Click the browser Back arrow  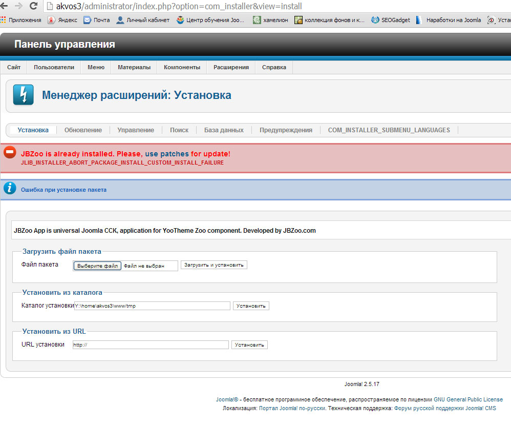[5, 6]
